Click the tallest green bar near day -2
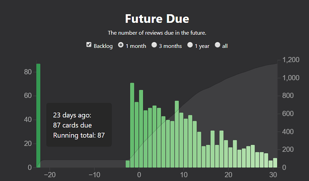 coord(132,125)
